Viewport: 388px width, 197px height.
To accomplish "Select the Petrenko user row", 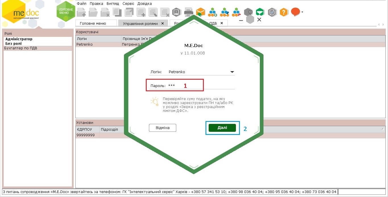I will (x=231, y=45).
